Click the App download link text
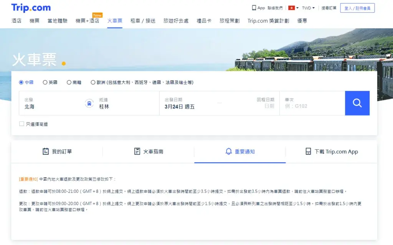393x245 pixels. [x=261, y=8]
